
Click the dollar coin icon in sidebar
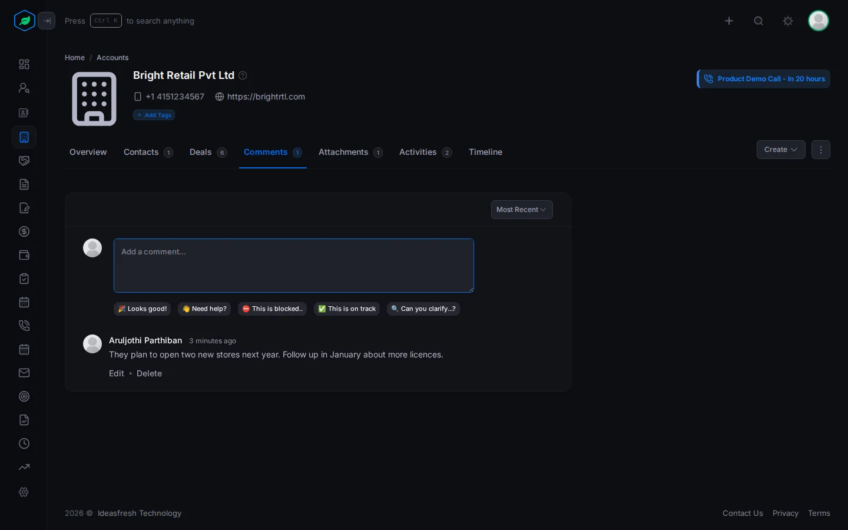click(x=24, y=231)
